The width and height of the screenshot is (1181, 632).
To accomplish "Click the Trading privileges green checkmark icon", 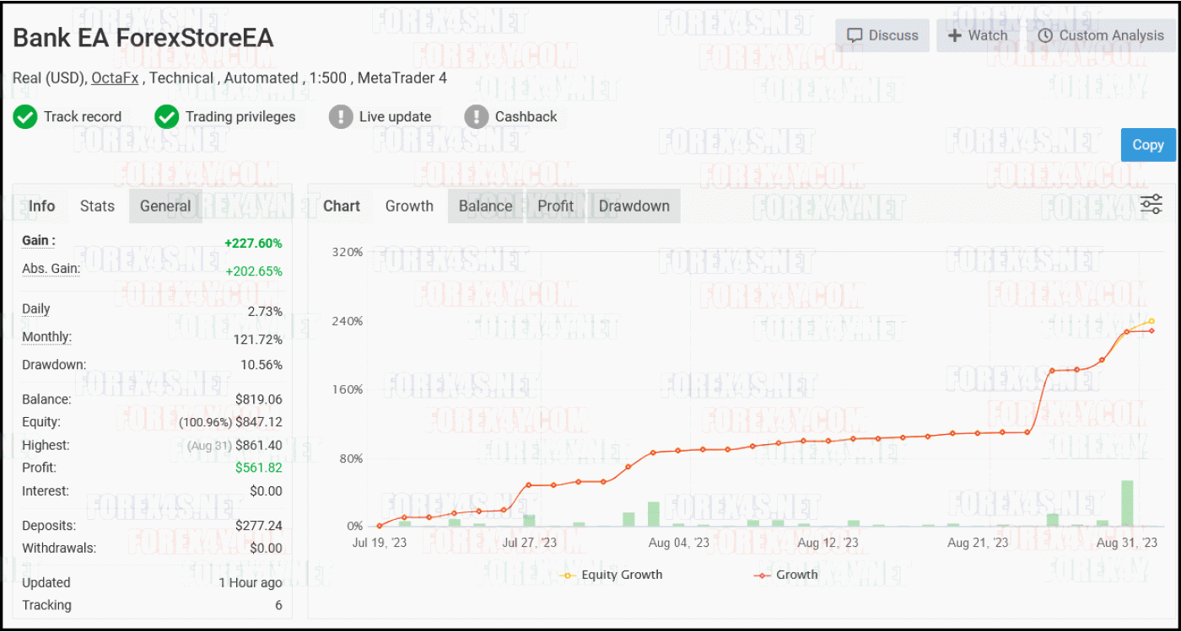I will pos(167,116).
